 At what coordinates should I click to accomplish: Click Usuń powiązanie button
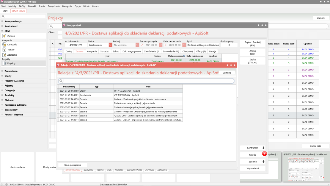(73, 165)
